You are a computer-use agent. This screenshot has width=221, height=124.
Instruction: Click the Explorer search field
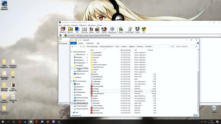tap(186, 46)
